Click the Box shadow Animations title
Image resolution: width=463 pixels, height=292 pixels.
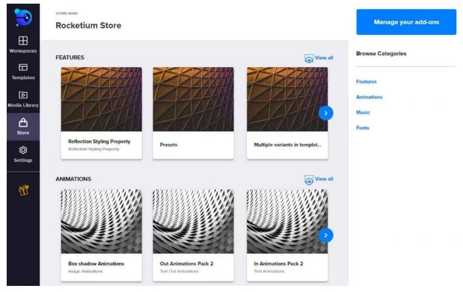click(96, 263)
